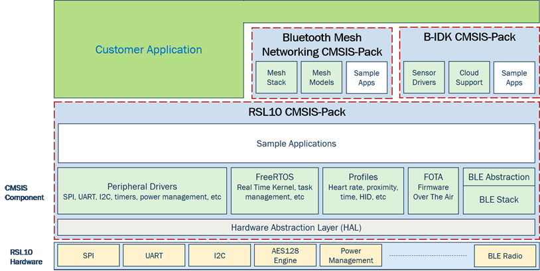Screen dimensions: 540x271
Task: Select the BLE Stack box
Action: pos(499,200)
